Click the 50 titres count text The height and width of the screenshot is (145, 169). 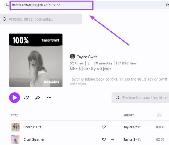(x=77, y=63)
